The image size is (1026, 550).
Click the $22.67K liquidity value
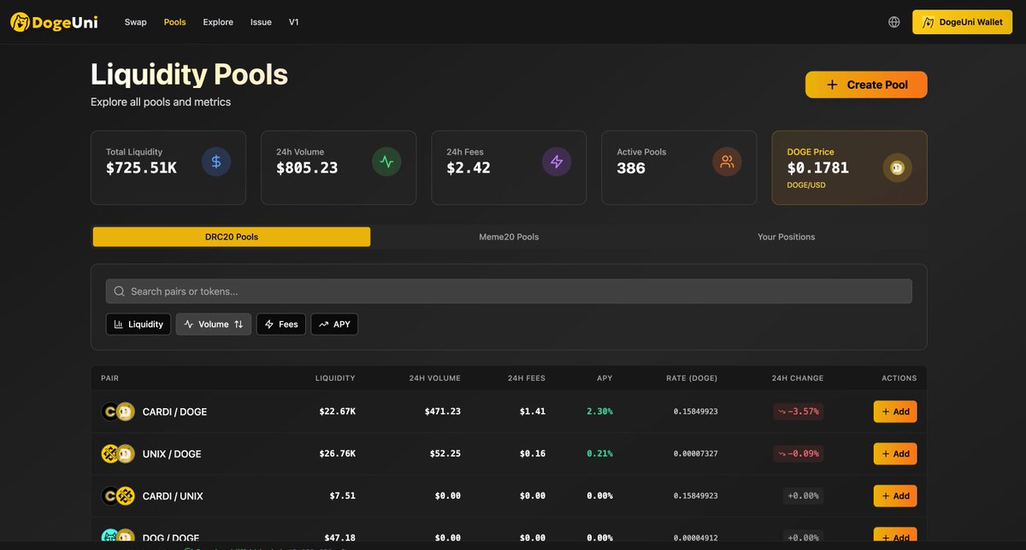pyautogui.click(x=338, y=412)
